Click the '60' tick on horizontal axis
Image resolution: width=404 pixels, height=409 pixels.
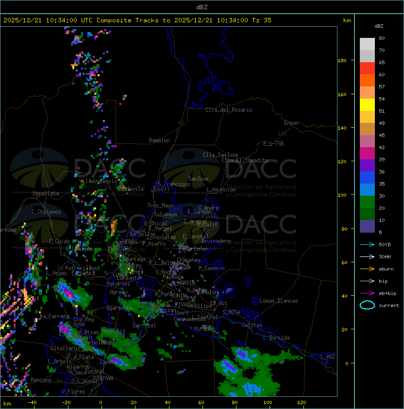[x=201, y=403]
